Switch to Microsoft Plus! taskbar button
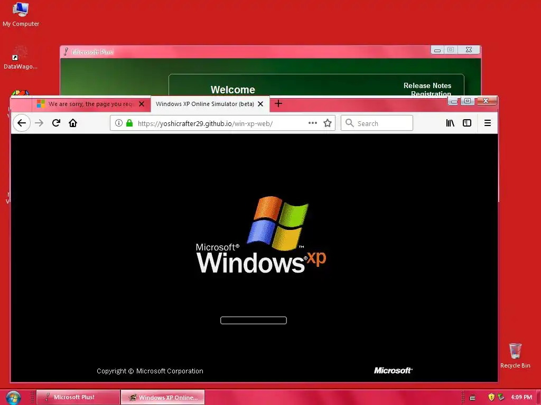The width and height of the screenshot is (541, 405). click(x=78, y=397)
